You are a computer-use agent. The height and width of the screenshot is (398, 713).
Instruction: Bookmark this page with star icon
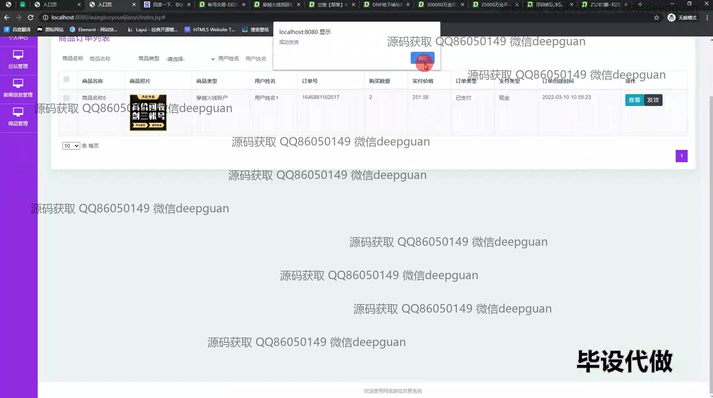[x=657, y=17]
